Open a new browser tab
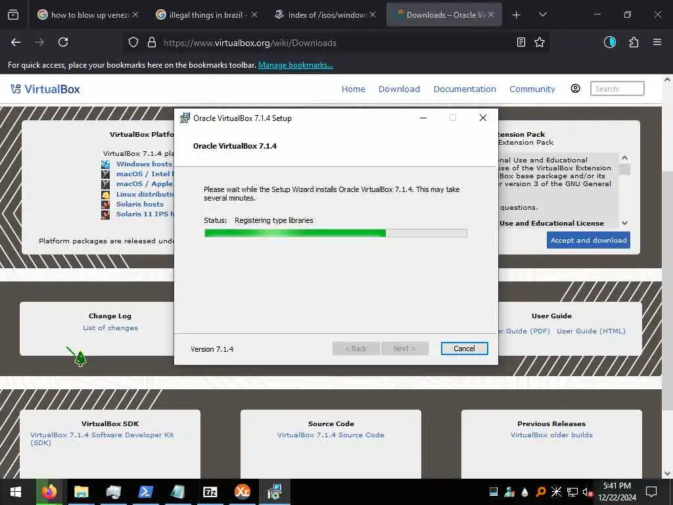Screen dimensions: 673x505 [517, 15]
